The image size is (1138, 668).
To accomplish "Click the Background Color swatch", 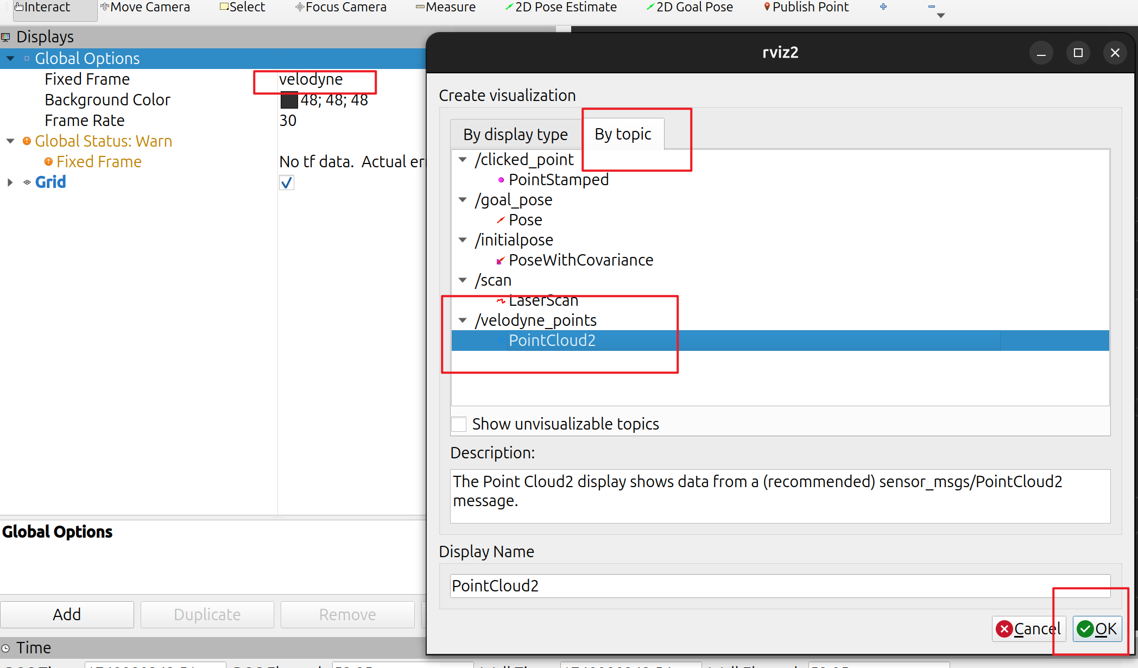I will pos(289,100).
